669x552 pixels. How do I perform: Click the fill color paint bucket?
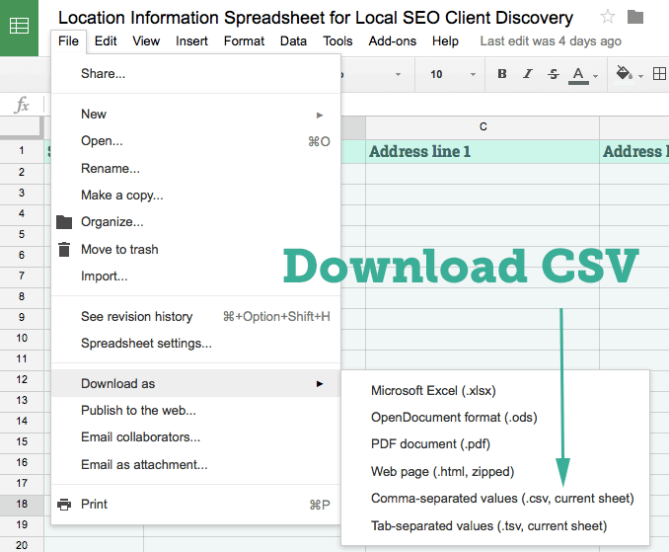[x=624, y=74]
